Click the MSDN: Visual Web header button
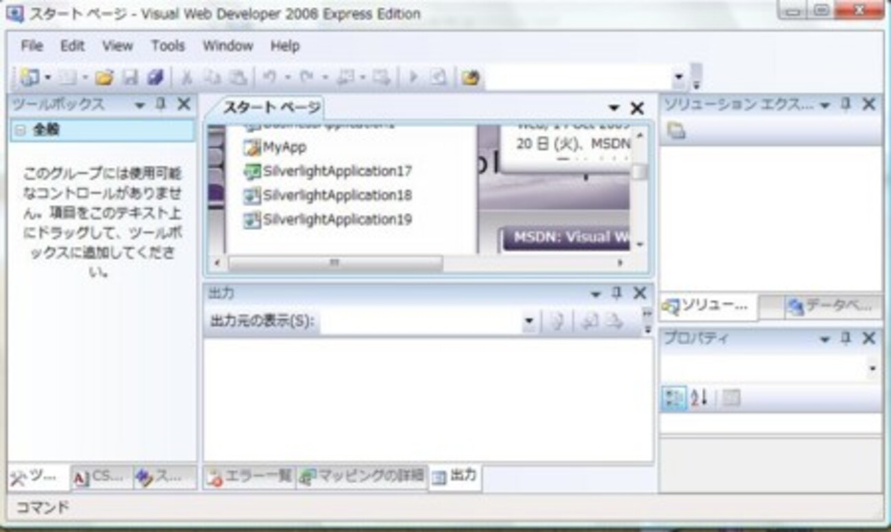Screen dimensions: 891x532 565,238
